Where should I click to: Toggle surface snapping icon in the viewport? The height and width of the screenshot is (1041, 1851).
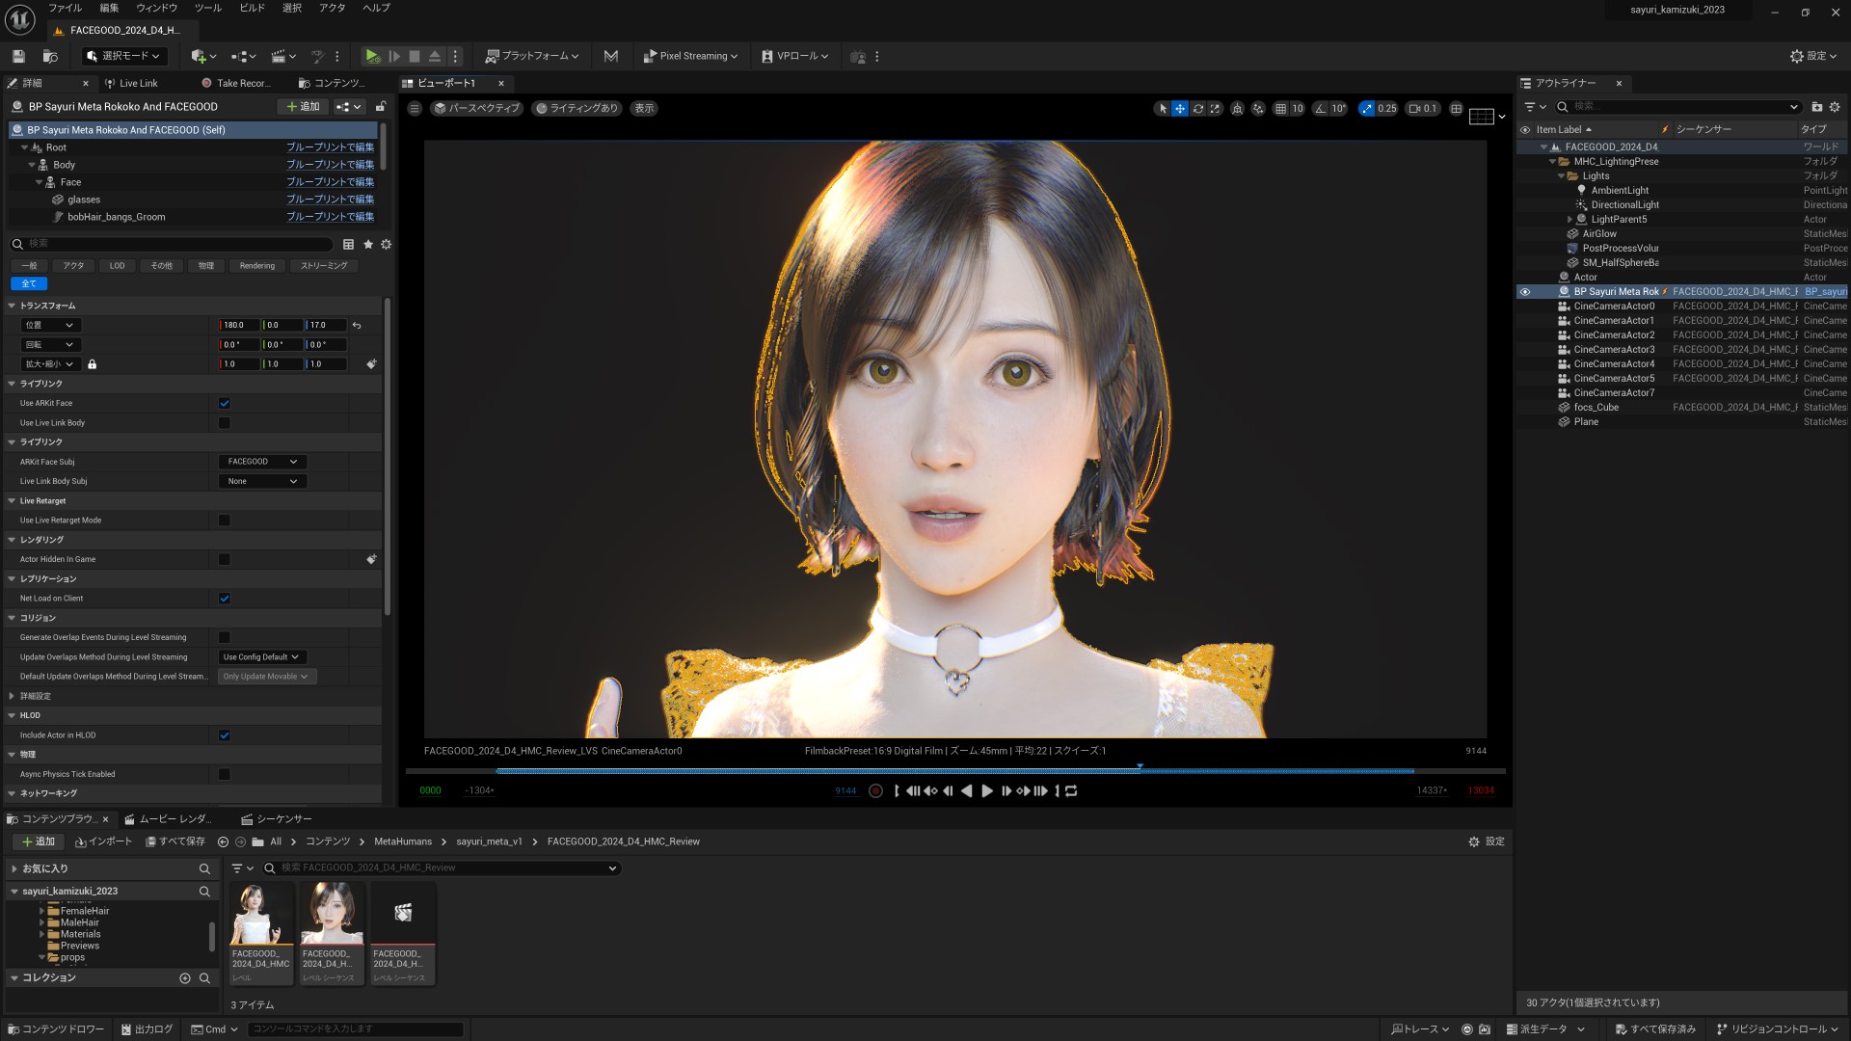click(1259, 108)
